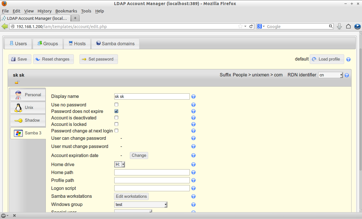Screen dimensions: 362x219
Task: Click Load profile button
Action: (327, 59)
